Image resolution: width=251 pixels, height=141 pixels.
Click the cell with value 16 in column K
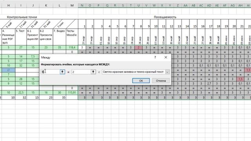(x=46, y=92)
